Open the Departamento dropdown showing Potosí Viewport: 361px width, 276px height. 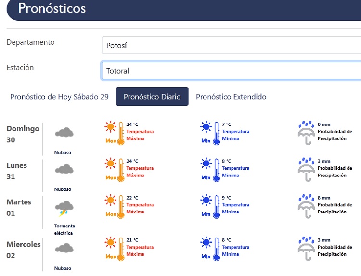231,46
